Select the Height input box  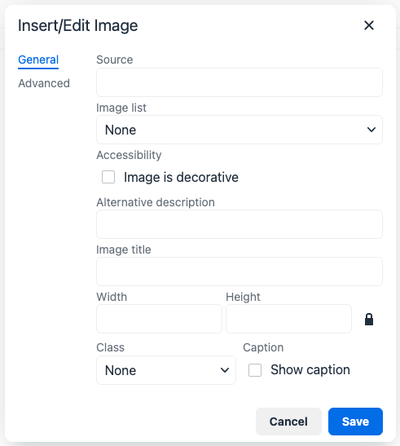pyautogui.click(x=288, y=319)
